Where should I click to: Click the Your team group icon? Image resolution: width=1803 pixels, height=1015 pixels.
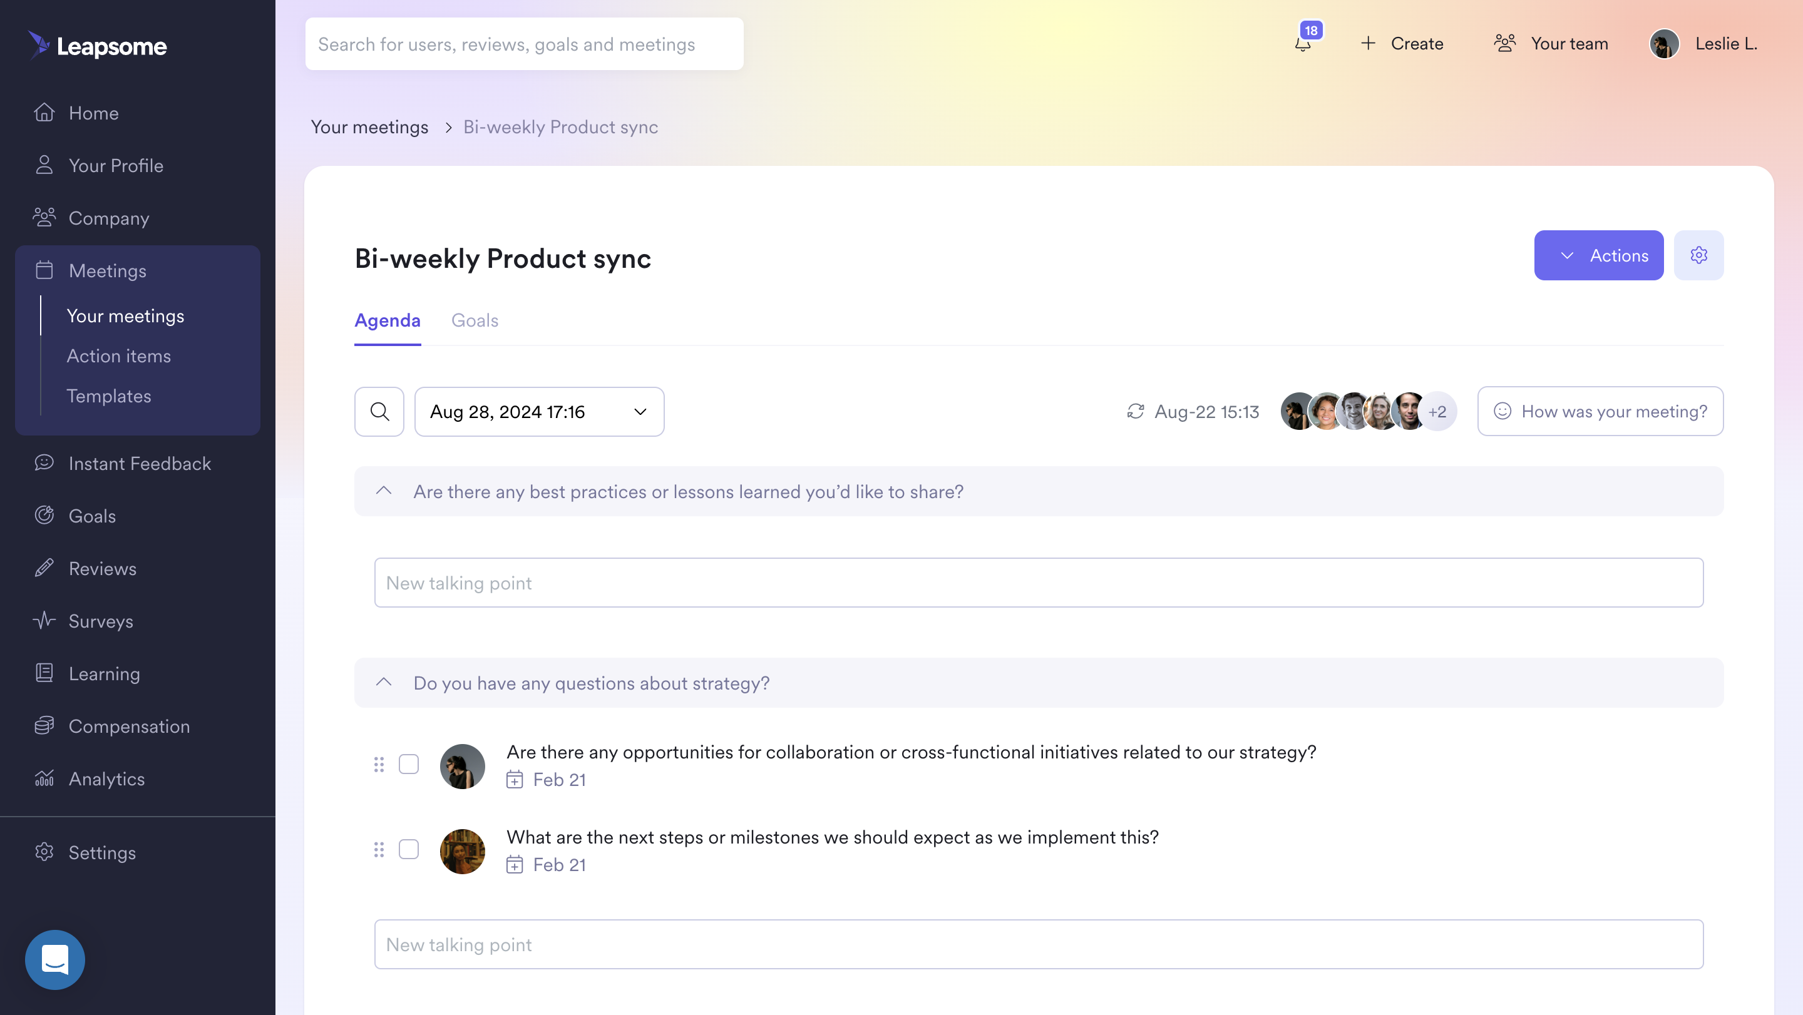tap(1505, 43)
